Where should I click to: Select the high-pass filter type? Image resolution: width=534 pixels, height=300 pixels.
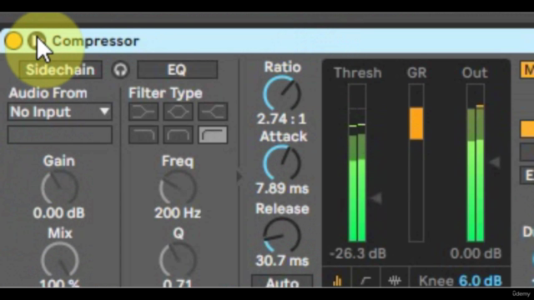point(213,135)
